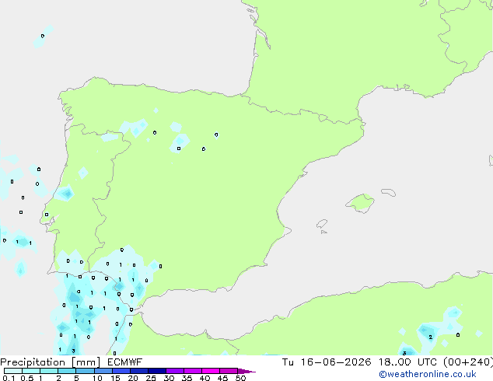
Task: Click the 'Precipitation' title text
Action: [33, 362]
